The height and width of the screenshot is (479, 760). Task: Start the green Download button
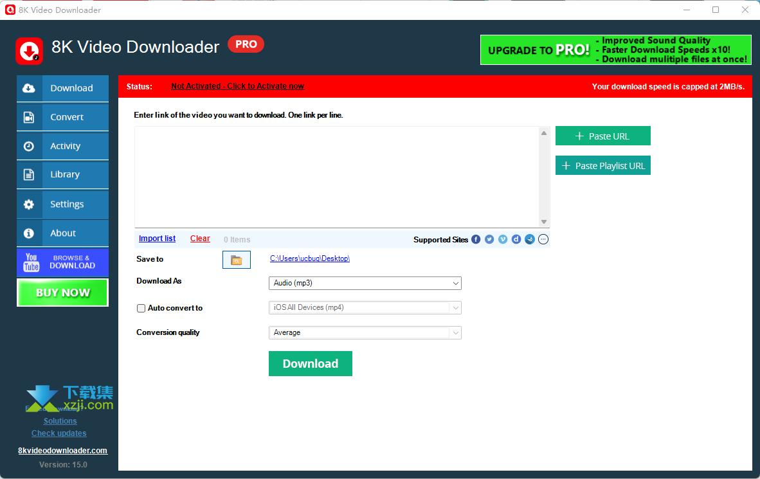(310, 364)
